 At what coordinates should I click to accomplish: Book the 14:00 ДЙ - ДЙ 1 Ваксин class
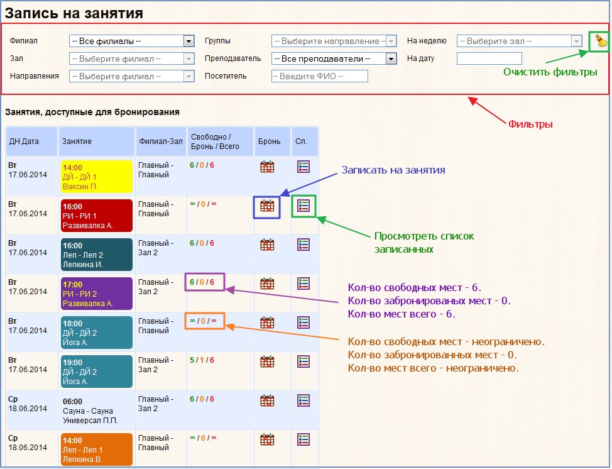[267, 167]
